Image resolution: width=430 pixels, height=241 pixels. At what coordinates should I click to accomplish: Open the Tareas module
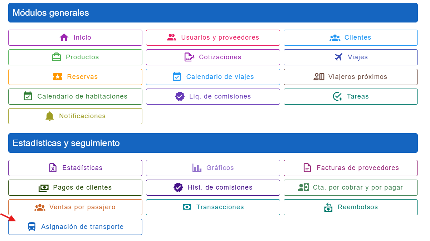[x=351, y=96]
